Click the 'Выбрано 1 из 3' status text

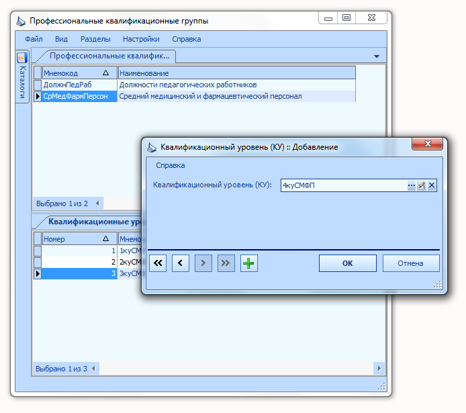[61, 369]
